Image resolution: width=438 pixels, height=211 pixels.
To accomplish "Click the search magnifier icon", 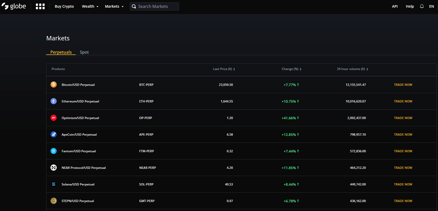I will (x=134, y=6).
